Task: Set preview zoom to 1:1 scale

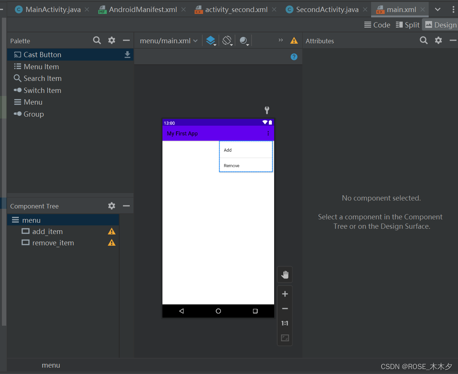Action: 285,323
